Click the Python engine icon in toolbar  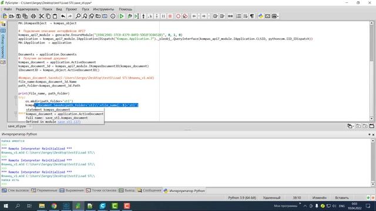coord(261,16)
